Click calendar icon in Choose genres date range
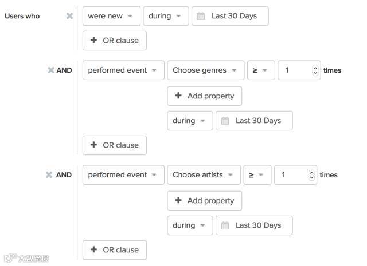 (x=225, y=121)
